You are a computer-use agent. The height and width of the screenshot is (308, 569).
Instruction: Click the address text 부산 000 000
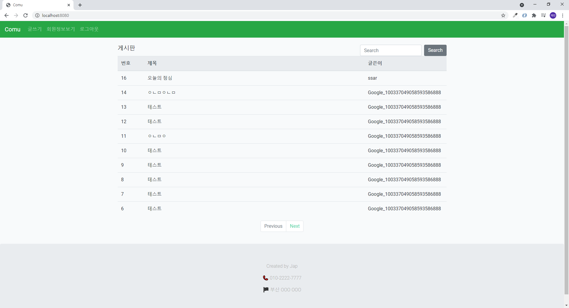[x=286, y=290]
